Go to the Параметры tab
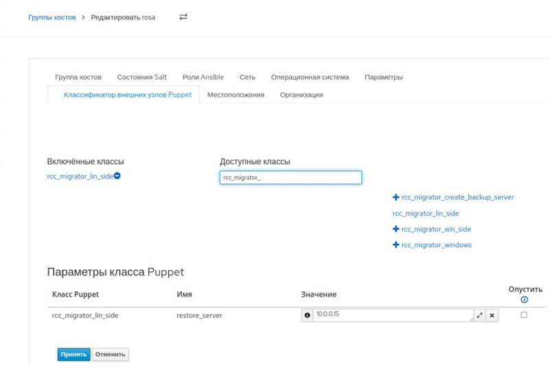Viewport: 550px width, 375px height. [383, 78]
